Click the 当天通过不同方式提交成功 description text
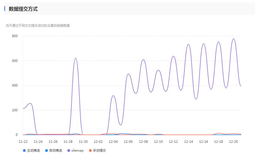 38,26
